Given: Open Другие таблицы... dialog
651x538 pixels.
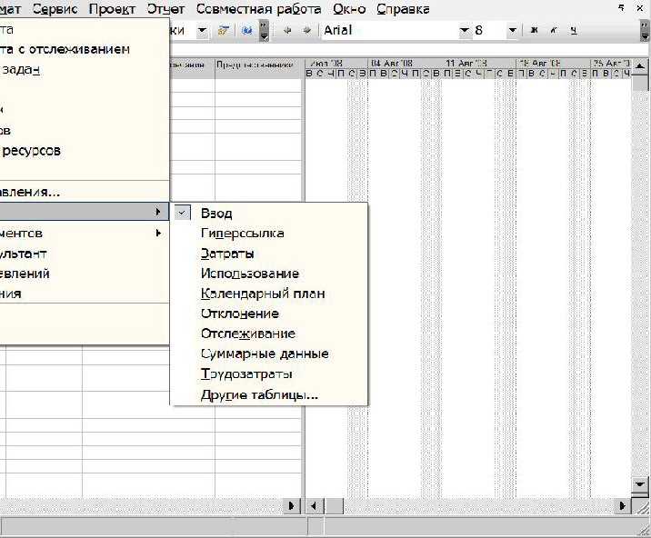Looking at the screenshot, I should point(259,395).
